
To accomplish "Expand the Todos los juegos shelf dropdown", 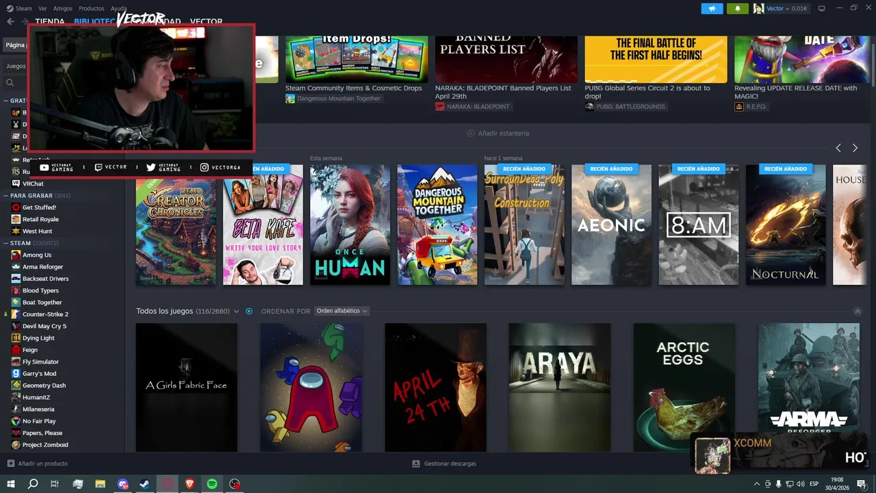I will (x=237, y=311).
